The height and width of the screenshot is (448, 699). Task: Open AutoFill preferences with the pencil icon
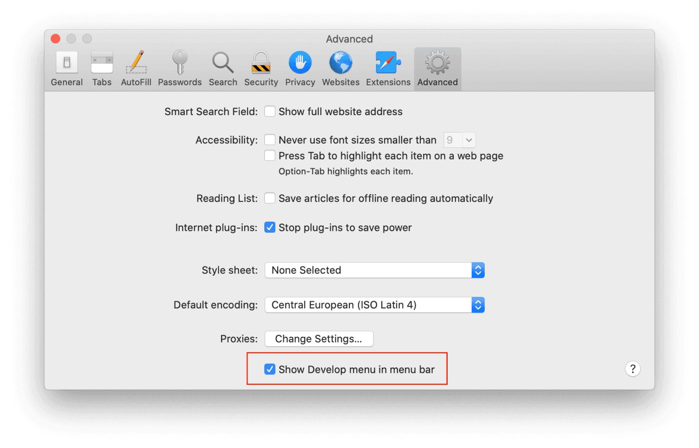136,69
